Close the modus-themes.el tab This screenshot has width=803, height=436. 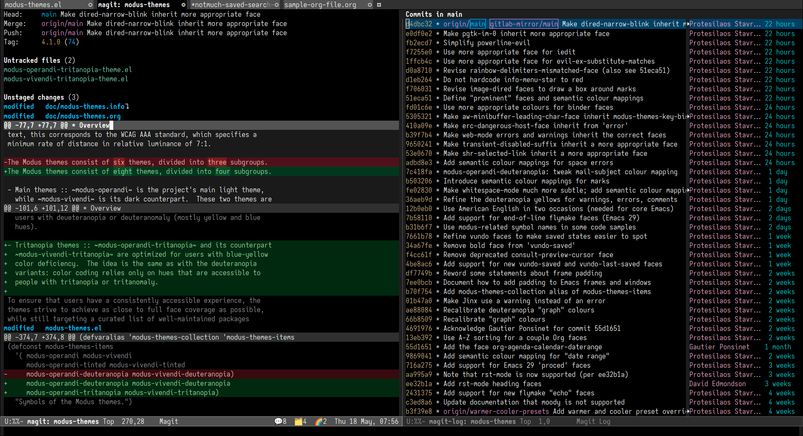(x=90, y=5)
